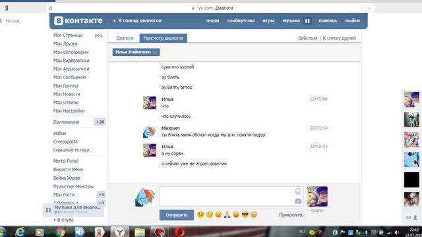Click the 22:42:03 message timestamp
Viewport: 422px width, 237px height.
318,146
